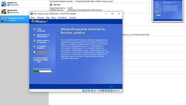
Task: Click the green mouse integration status icon
Action: click(x=108, y=91)
